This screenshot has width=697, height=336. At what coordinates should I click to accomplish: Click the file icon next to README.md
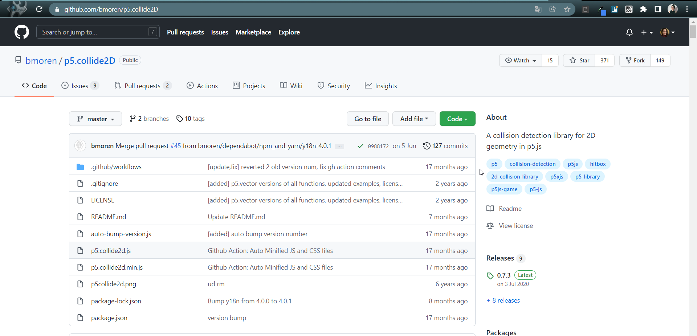(80, 217)
